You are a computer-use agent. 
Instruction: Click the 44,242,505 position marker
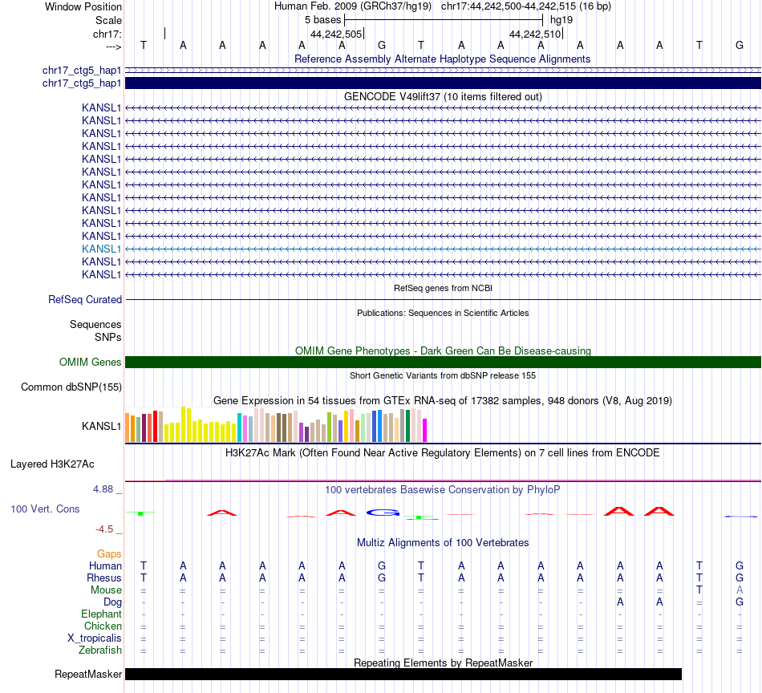tap(336, 34)
